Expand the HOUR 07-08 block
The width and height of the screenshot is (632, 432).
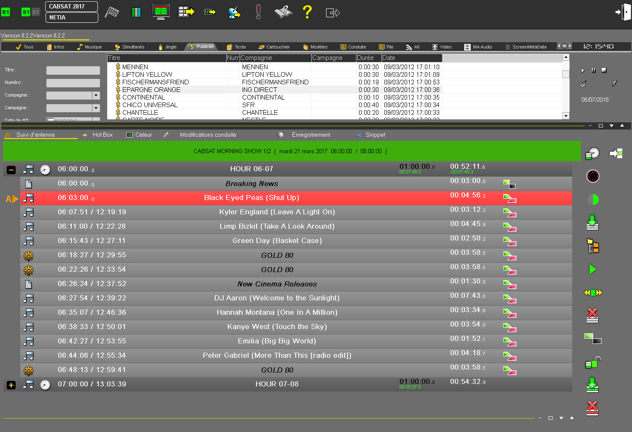coord(11,385)
